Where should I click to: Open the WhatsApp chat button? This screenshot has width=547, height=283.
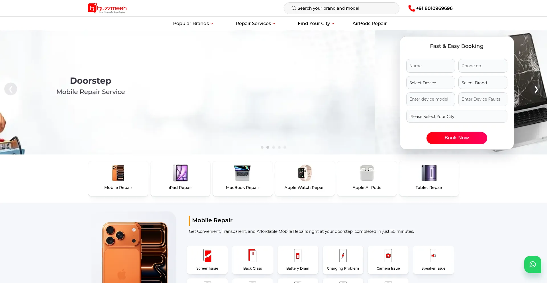[533, 264]
